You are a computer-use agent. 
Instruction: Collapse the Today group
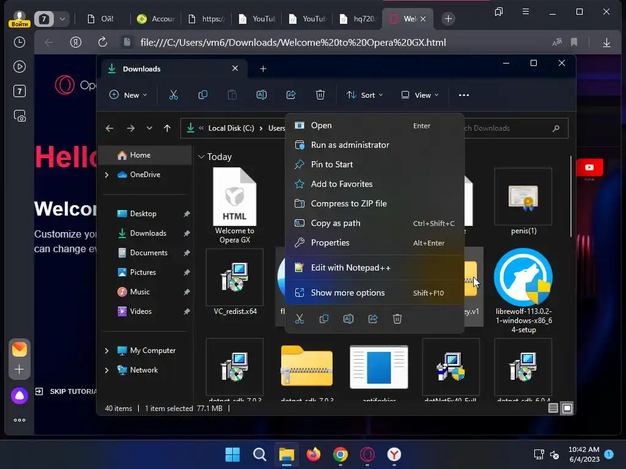point(201,157)
